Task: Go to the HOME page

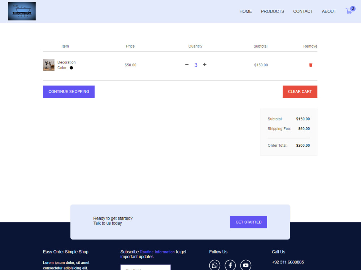Action: (x=245, y=11)
